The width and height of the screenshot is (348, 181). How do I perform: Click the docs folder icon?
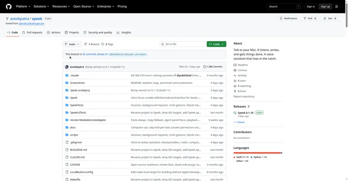[x=67, y=127]
